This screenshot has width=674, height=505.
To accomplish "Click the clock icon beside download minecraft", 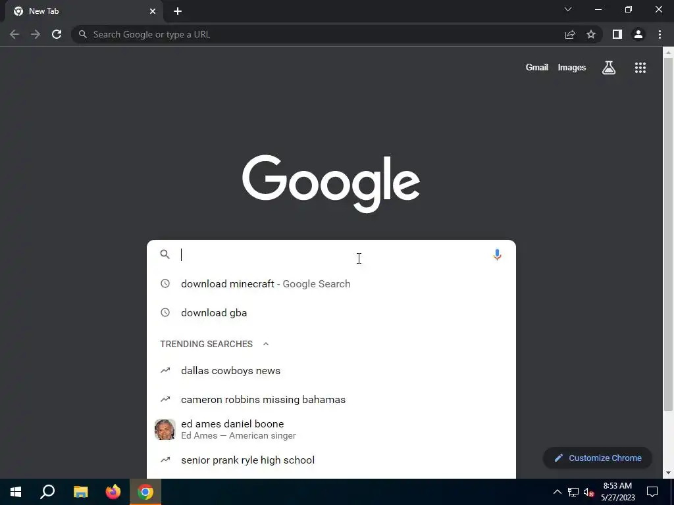I will pyautogui.click(x=165, y=283).
